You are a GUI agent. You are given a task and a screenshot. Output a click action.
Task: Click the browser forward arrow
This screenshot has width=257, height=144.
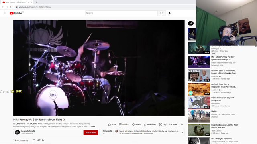point(7,7)
